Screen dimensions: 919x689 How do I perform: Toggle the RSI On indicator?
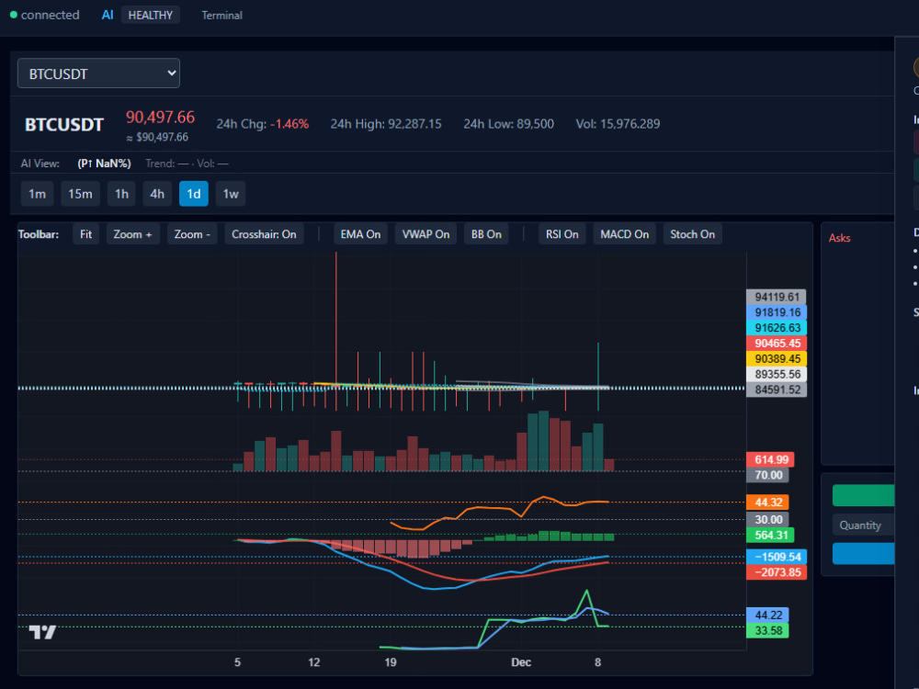click(x=562, y=234)
